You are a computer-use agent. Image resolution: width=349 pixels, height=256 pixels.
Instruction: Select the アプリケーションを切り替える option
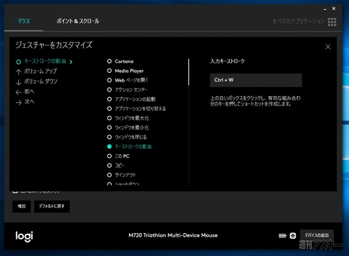click(137, 108)
